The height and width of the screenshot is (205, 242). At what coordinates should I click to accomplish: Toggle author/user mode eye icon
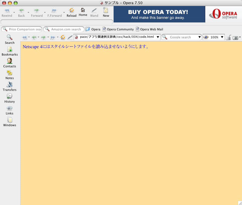click(206, 37)
